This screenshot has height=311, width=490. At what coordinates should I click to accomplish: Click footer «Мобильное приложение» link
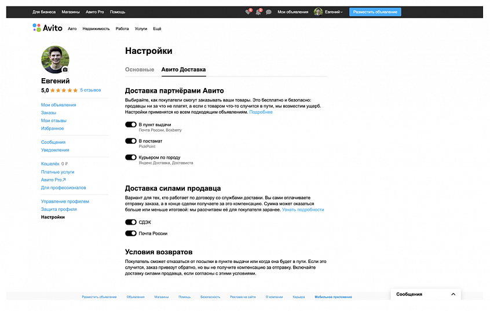[333, 297]
